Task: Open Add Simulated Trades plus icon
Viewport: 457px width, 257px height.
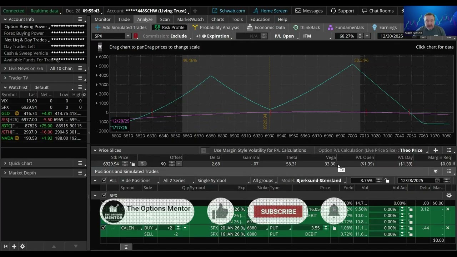Action: [x=97, y=27]
